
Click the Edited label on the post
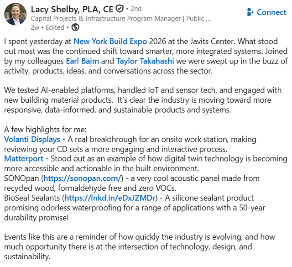(x=55, y=27)
